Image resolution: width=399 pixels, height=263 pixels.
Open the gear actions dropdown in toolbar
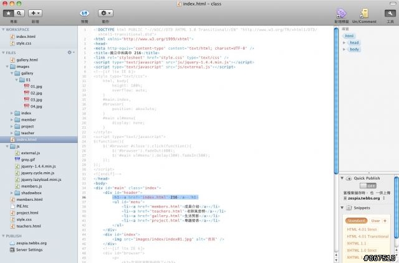pos(105,13)
